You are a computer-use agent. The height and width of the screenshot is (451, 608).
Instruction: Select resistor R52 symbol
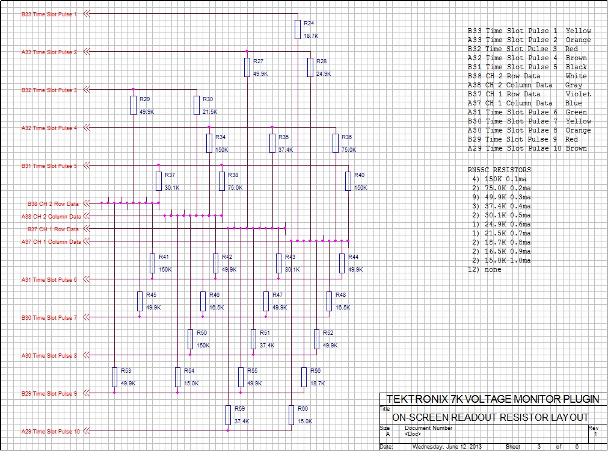tap(316, 339)
